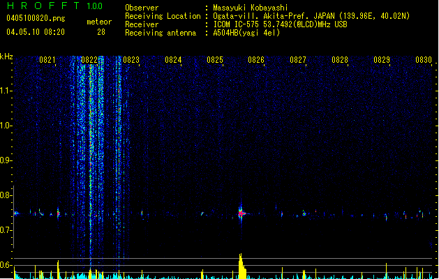Click the 1.1 kHz axis label
439x279 pixels.
pyautogui.click(x=6, y=91)
